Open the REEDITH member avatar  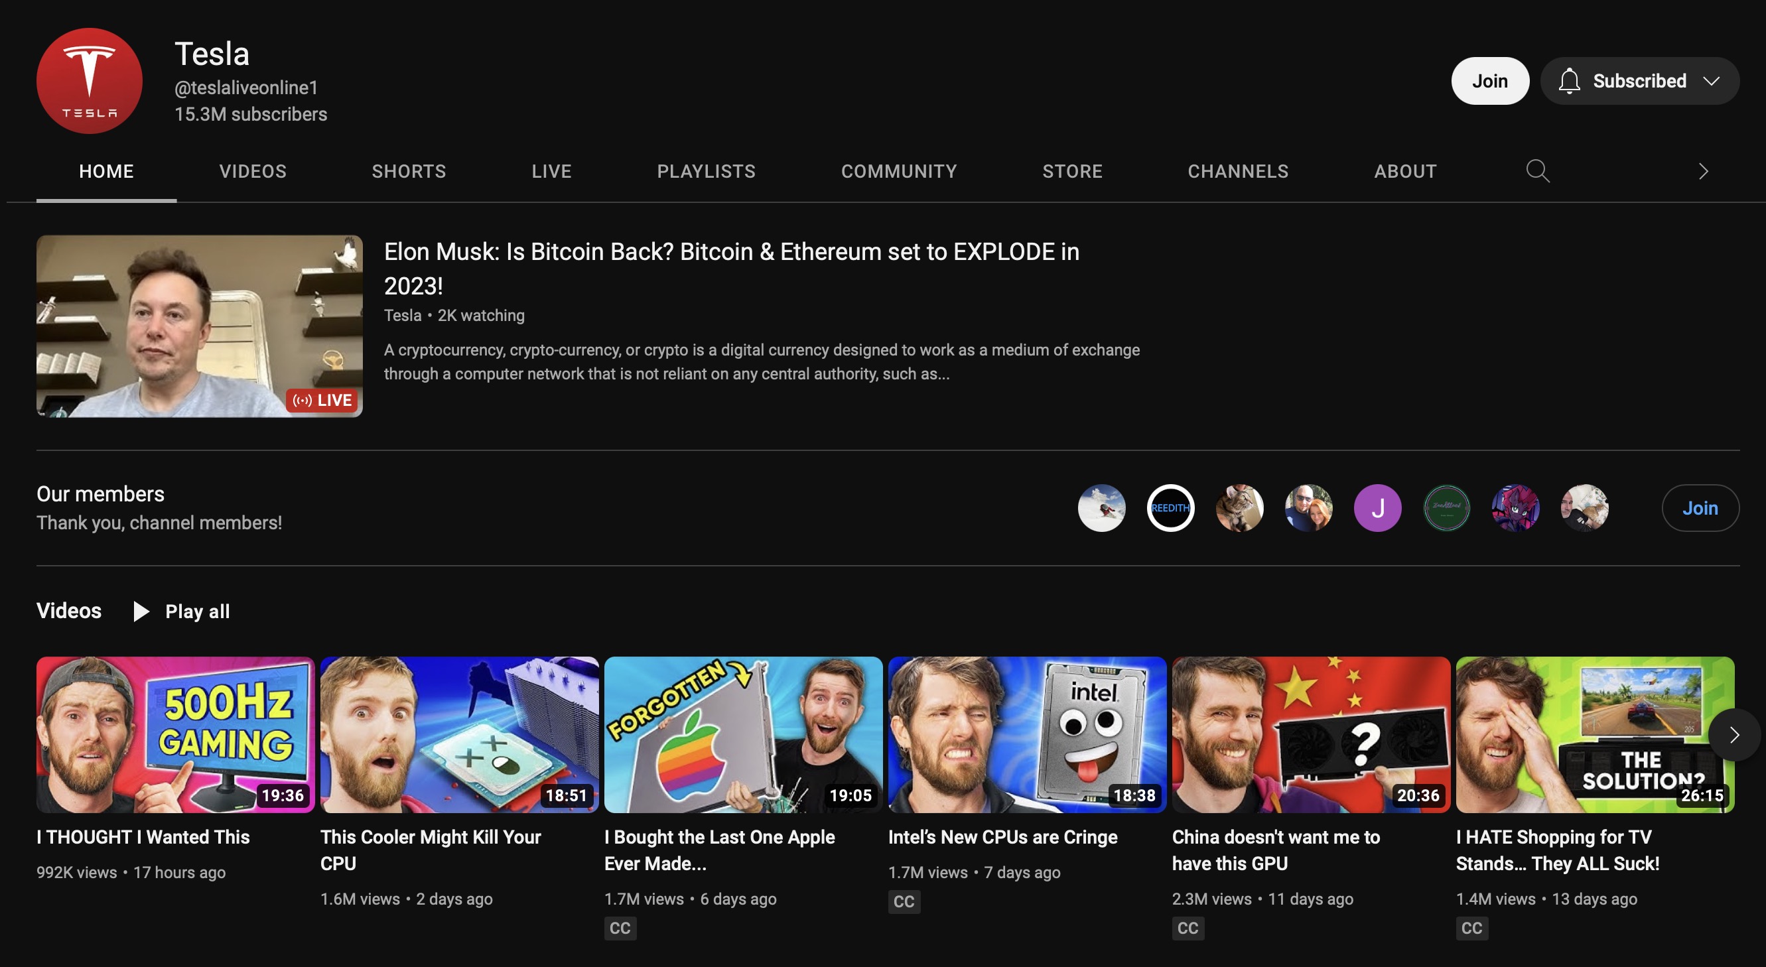(x=1170, y=508)
